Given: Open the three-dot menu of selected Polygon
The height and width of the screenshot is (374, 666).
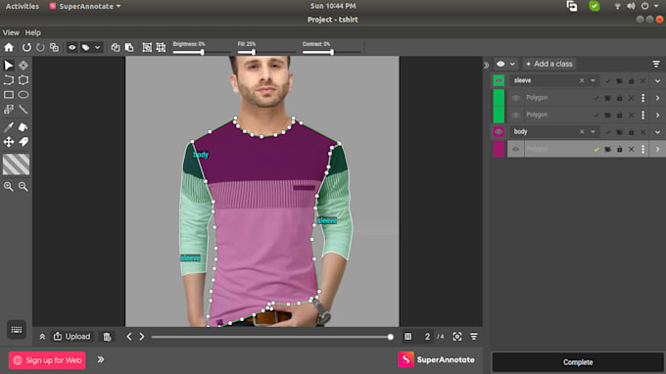Looking at the screenshot, I should pyautogui.click(x=643, y=150).
